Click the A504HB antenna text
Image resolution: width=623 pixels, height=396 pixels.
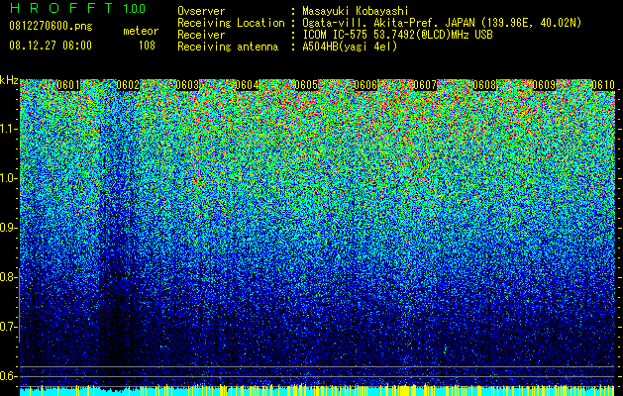(350, 47)
